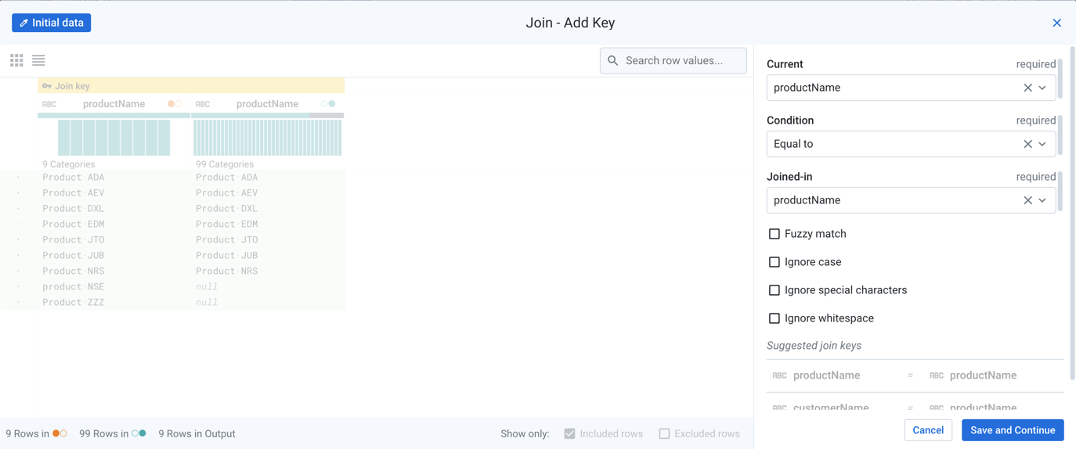Click the Join key icon
Screen dimensions: 1076x449
point(47,86)
